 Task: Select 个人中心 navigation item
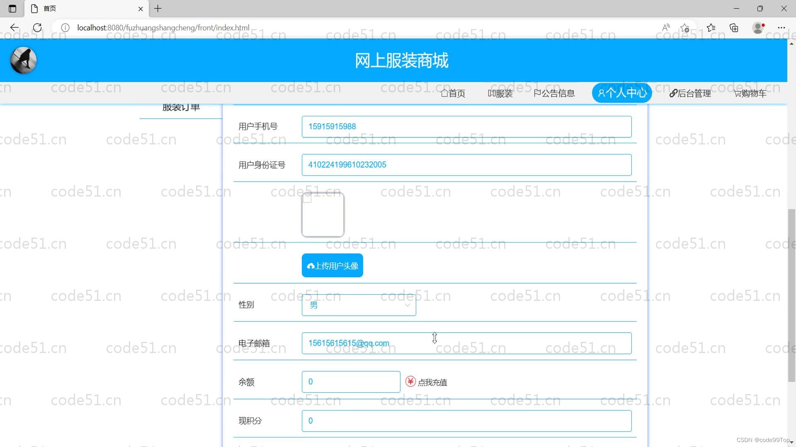coord(622,93)
